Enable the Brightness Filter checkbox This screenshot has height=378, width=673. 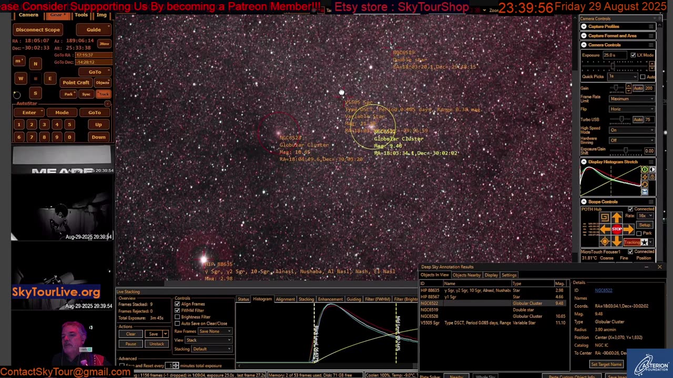(x=177, y=317)
